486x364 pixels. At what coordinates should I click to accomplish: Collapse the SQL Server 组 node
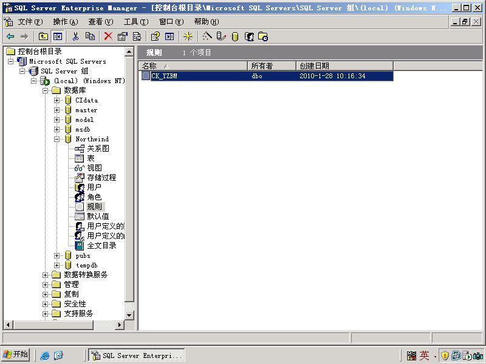pyautogui.click(x=22, y=71)
